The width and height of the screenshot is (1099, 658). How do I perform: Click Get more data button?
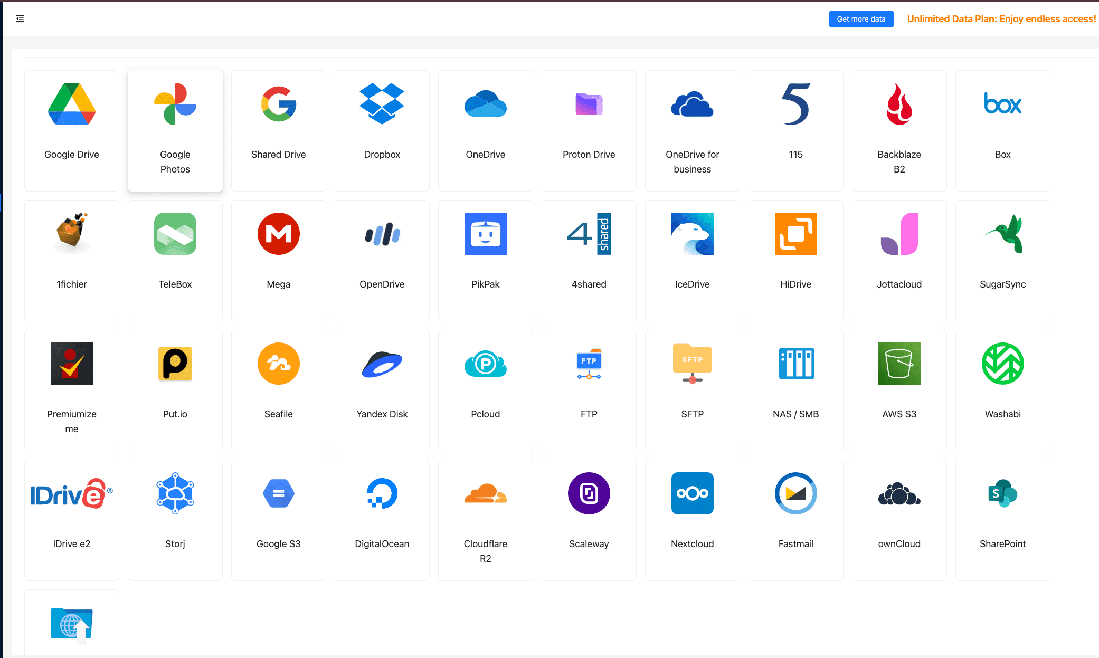861,17
